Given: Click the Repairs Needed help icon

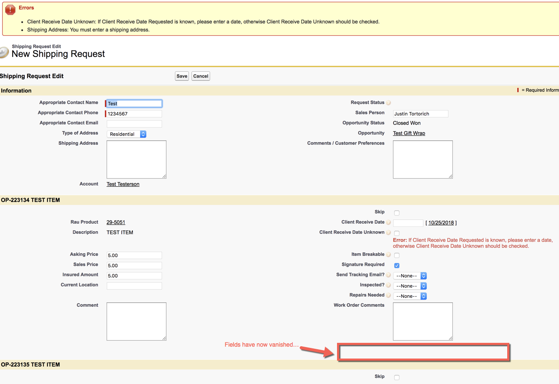Looking at the screenshot, I should pos(388,295).
